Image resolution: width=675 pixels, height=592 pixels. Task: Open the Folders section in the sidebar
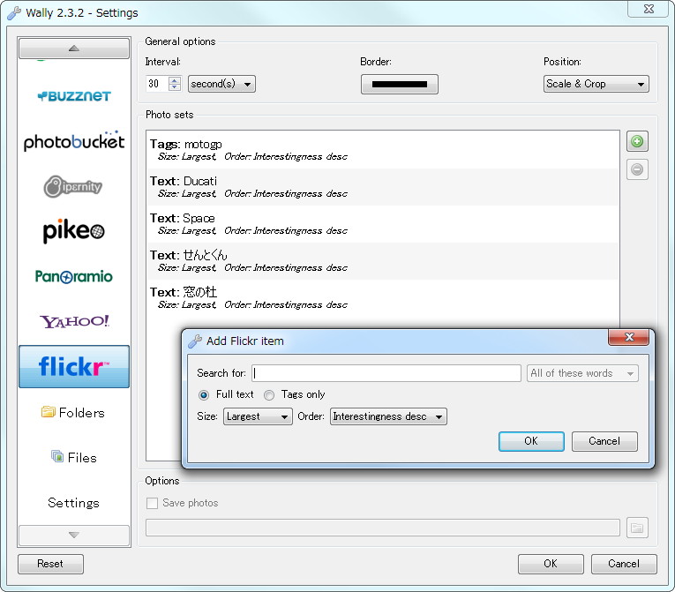click(74, 413)
